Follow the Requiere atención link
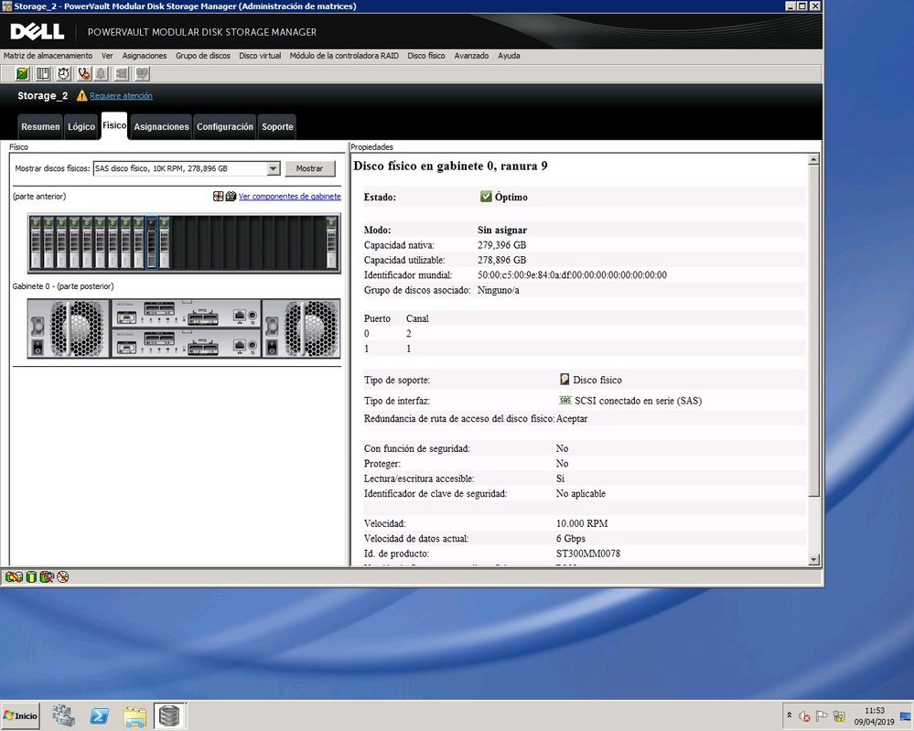Image resolution: width=914 pixels, height=731 pixels. [122, 95]
